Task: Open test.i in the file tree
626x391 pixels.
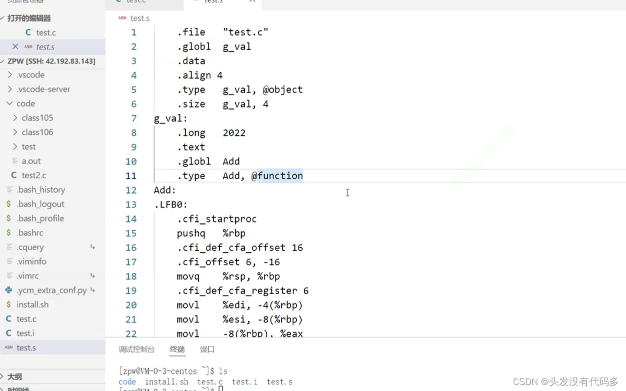Action: (25, 333)
